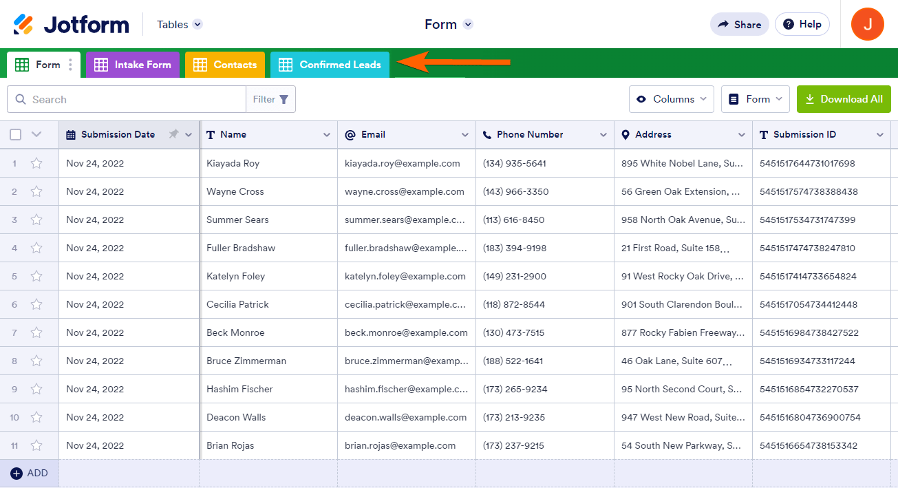Viewport: 898px width, 488px height.
Task: Click the three-dot menu on Form tab
Action: (x=70, y=65)
